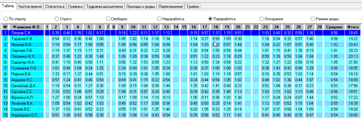Click the day 16 column header
The image size is (362, 121).
tap(194, 27)
